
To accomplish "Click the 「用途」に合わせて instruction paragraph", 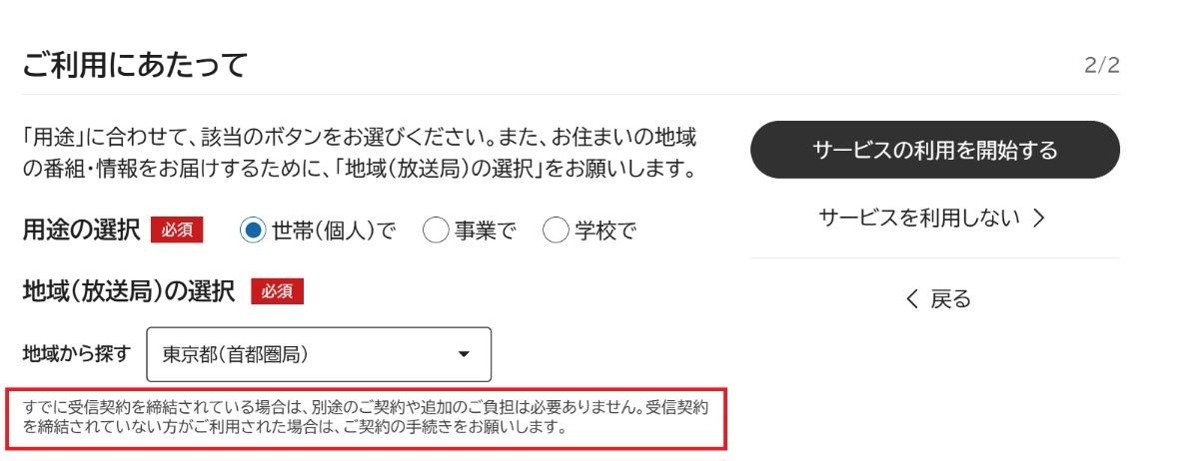I will tap(360, 153).
